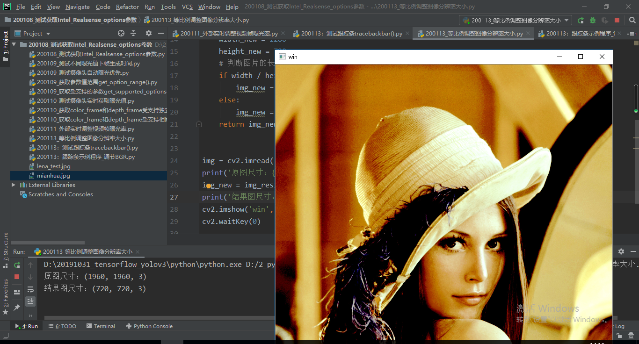Close the 'win' image window
Viewport: 639px width, 344px height.
(x=602, y=57)
